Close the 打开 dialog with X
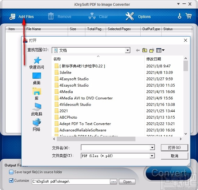 (186, 40)
